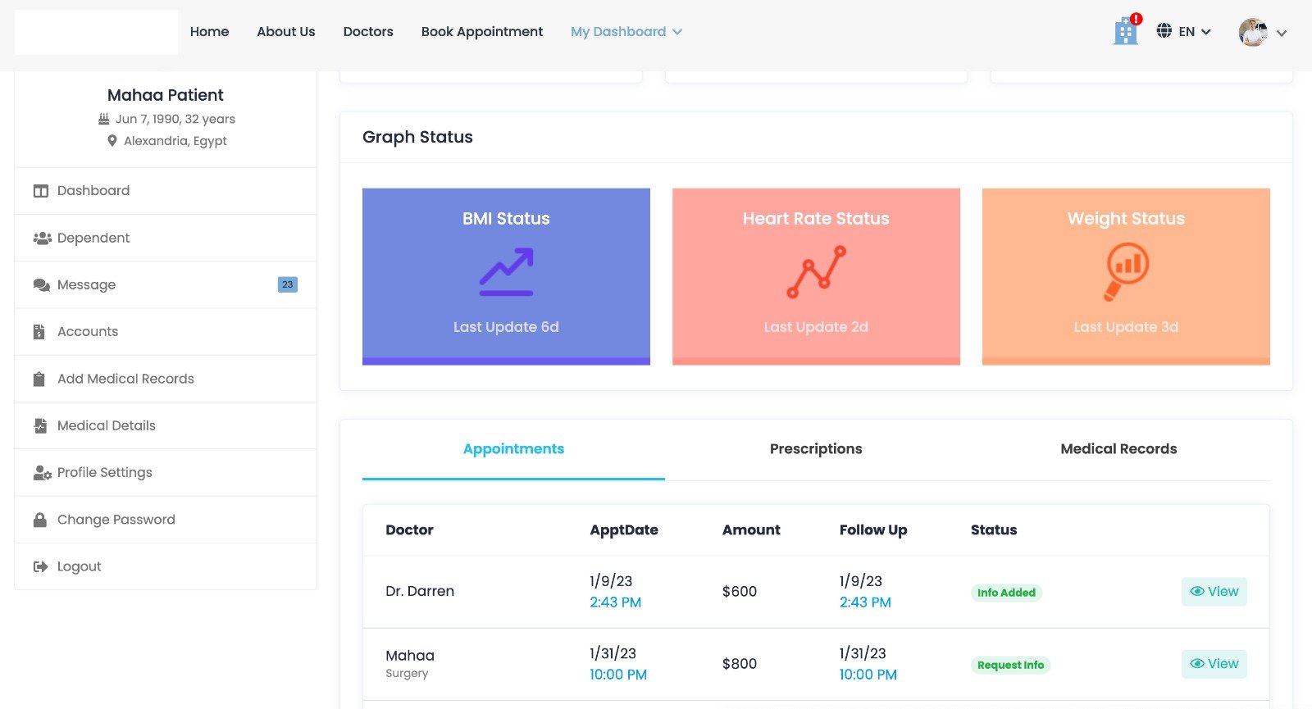Click the Dashboard sidebar icon
This screenshot has width=1312, height=709.
pyautogui.click(x=40, y=191)
